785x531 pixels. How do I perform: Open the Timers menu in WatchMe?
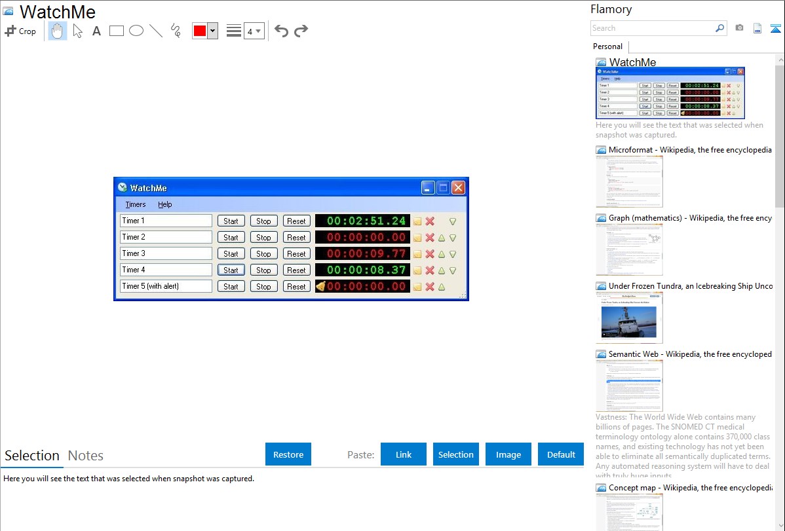click(x=135, y=204)
